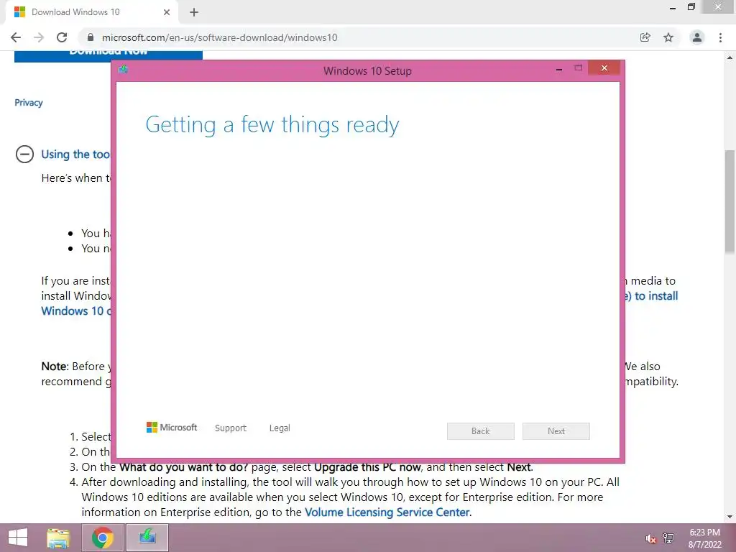Click the scrollbar up arrow
Viewport: 736px width, 552px height.
[x=730, y=57]
